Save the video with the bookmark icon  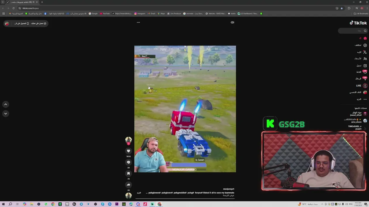(x=129, y=173)
